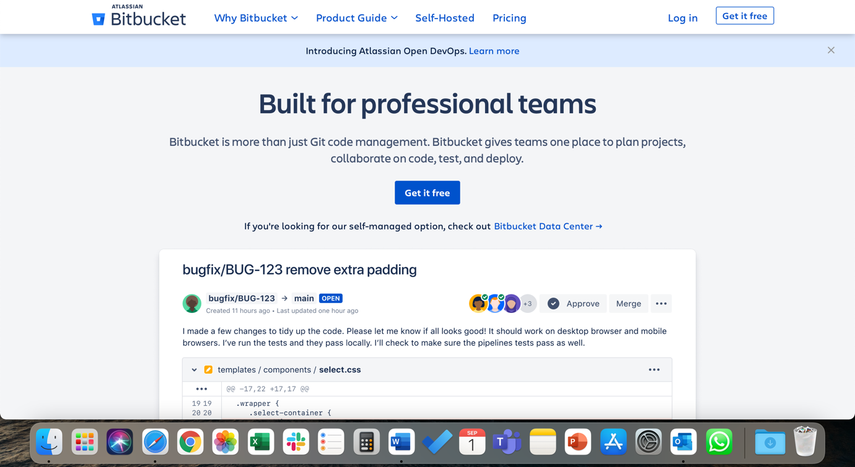Open System Preferences from the dock

pos(649,442)
